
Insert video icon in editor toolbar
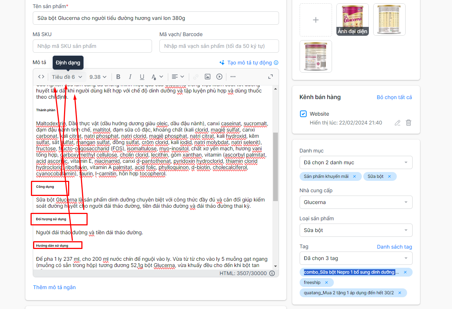219,77
